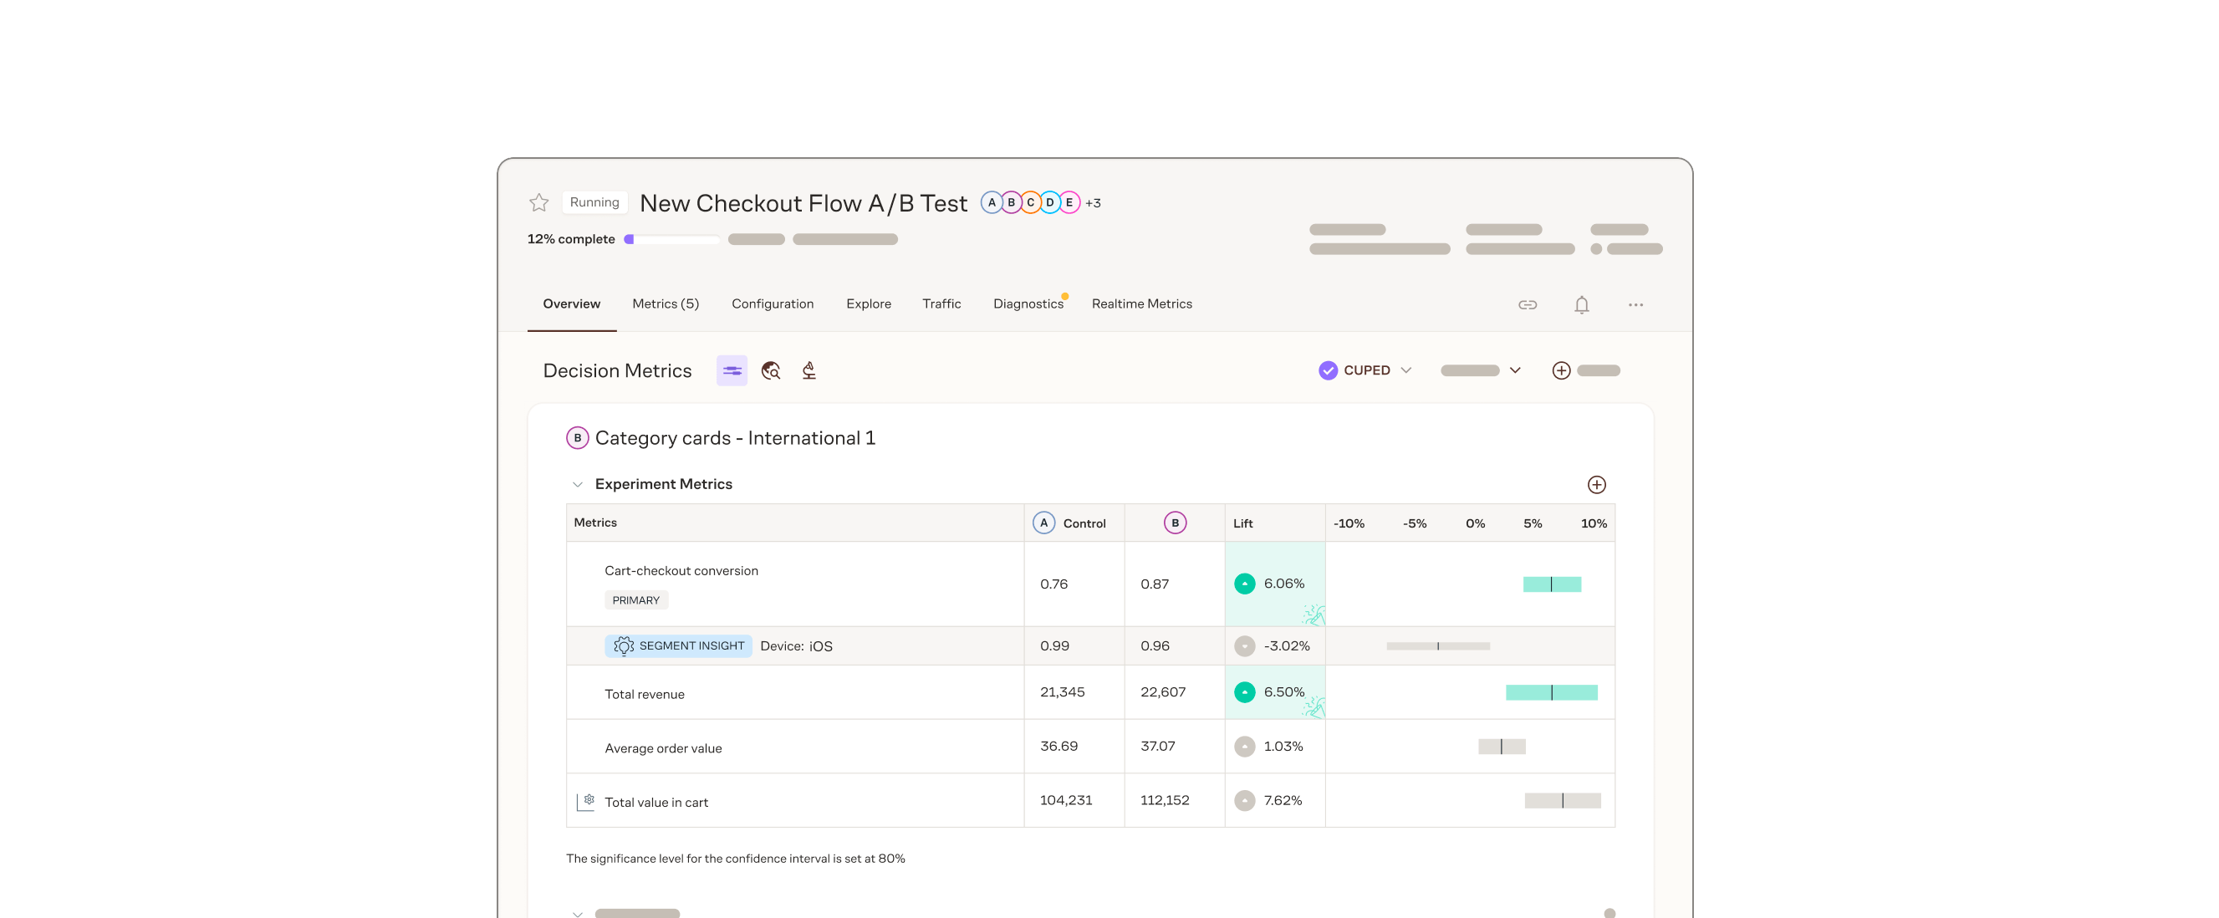Click the 12% complete progress bar
Viewport: 2219px width, 918px height.
click(x=672, y=239)
